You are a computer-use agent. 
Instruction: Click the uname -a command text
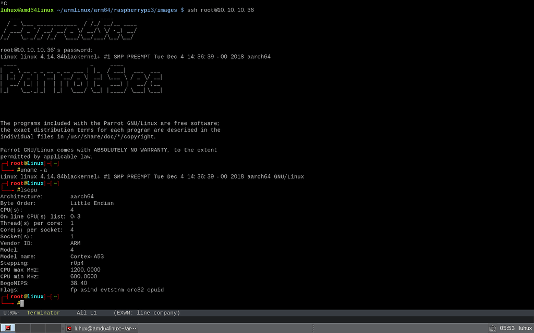(34, 170)
